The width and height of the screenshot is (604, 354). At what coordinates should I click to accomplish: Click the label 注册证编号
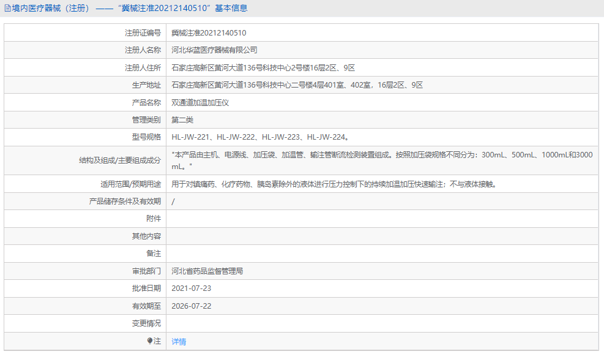coord(143,33)
